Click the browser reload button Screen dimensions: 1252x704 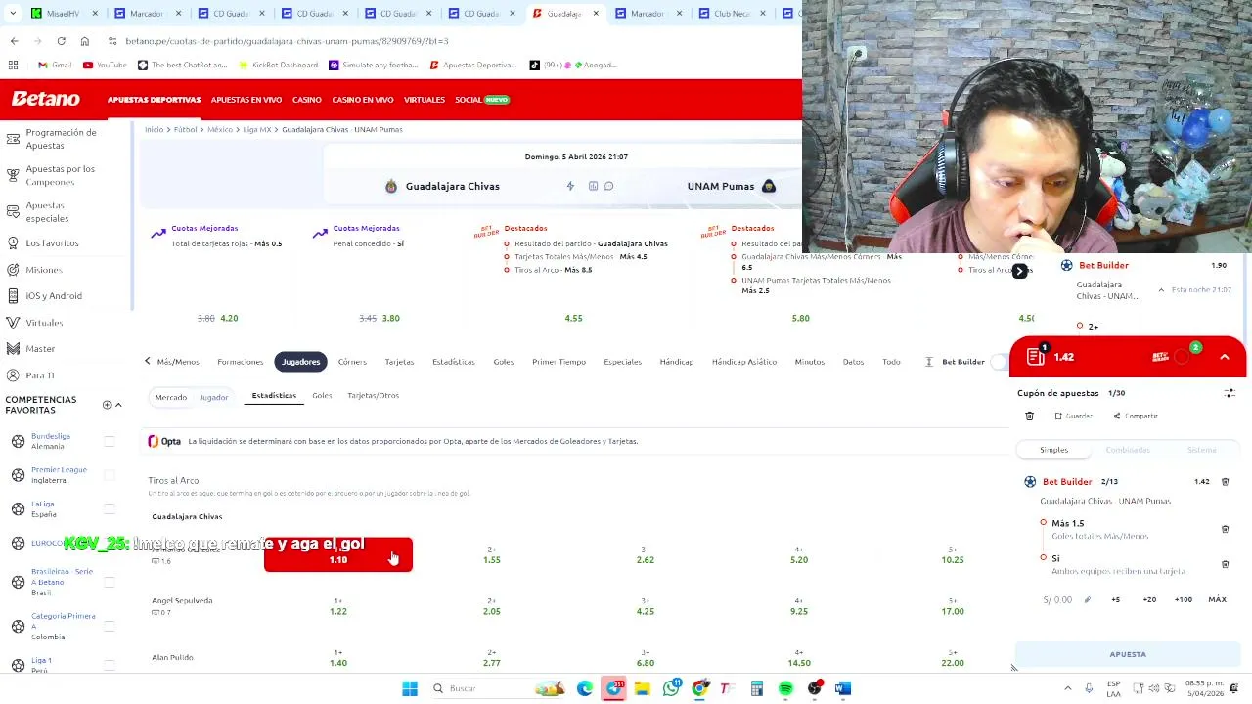[x=61, y=41]
